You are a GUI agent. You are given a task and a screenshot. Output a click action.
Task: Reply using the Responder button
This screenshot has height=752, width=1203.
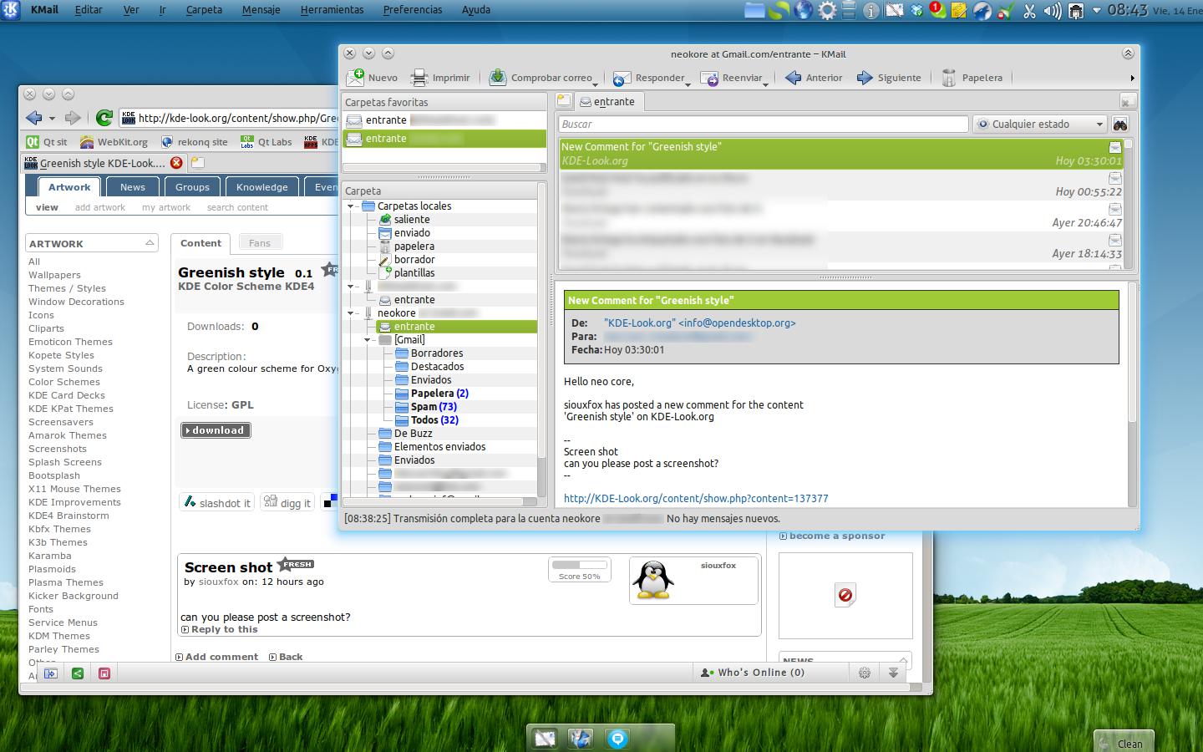tap(648, 78)
